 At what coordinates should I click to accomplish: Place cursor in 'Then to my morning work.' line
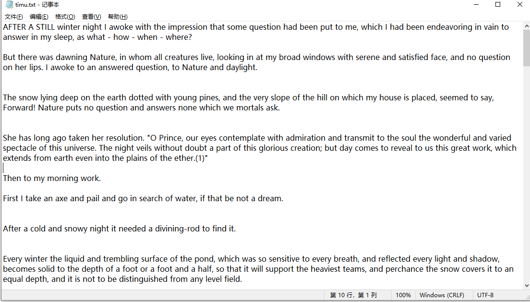point(52,178)
